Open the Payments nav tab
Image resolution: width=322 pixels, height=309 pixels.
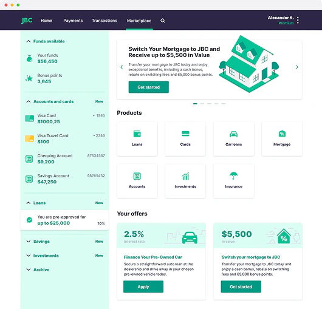[x=73, y=21]
